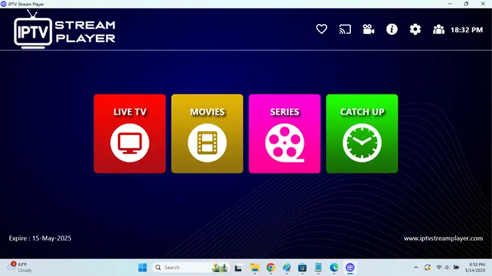
Task: Click IPTV Stream Player taskbar icon
Action: pos(350,267)
